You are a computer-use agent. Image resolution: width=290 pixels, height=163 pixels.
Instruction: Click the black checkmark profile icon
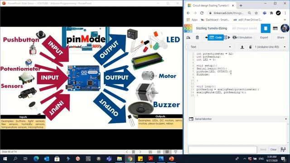pos(278,13)
